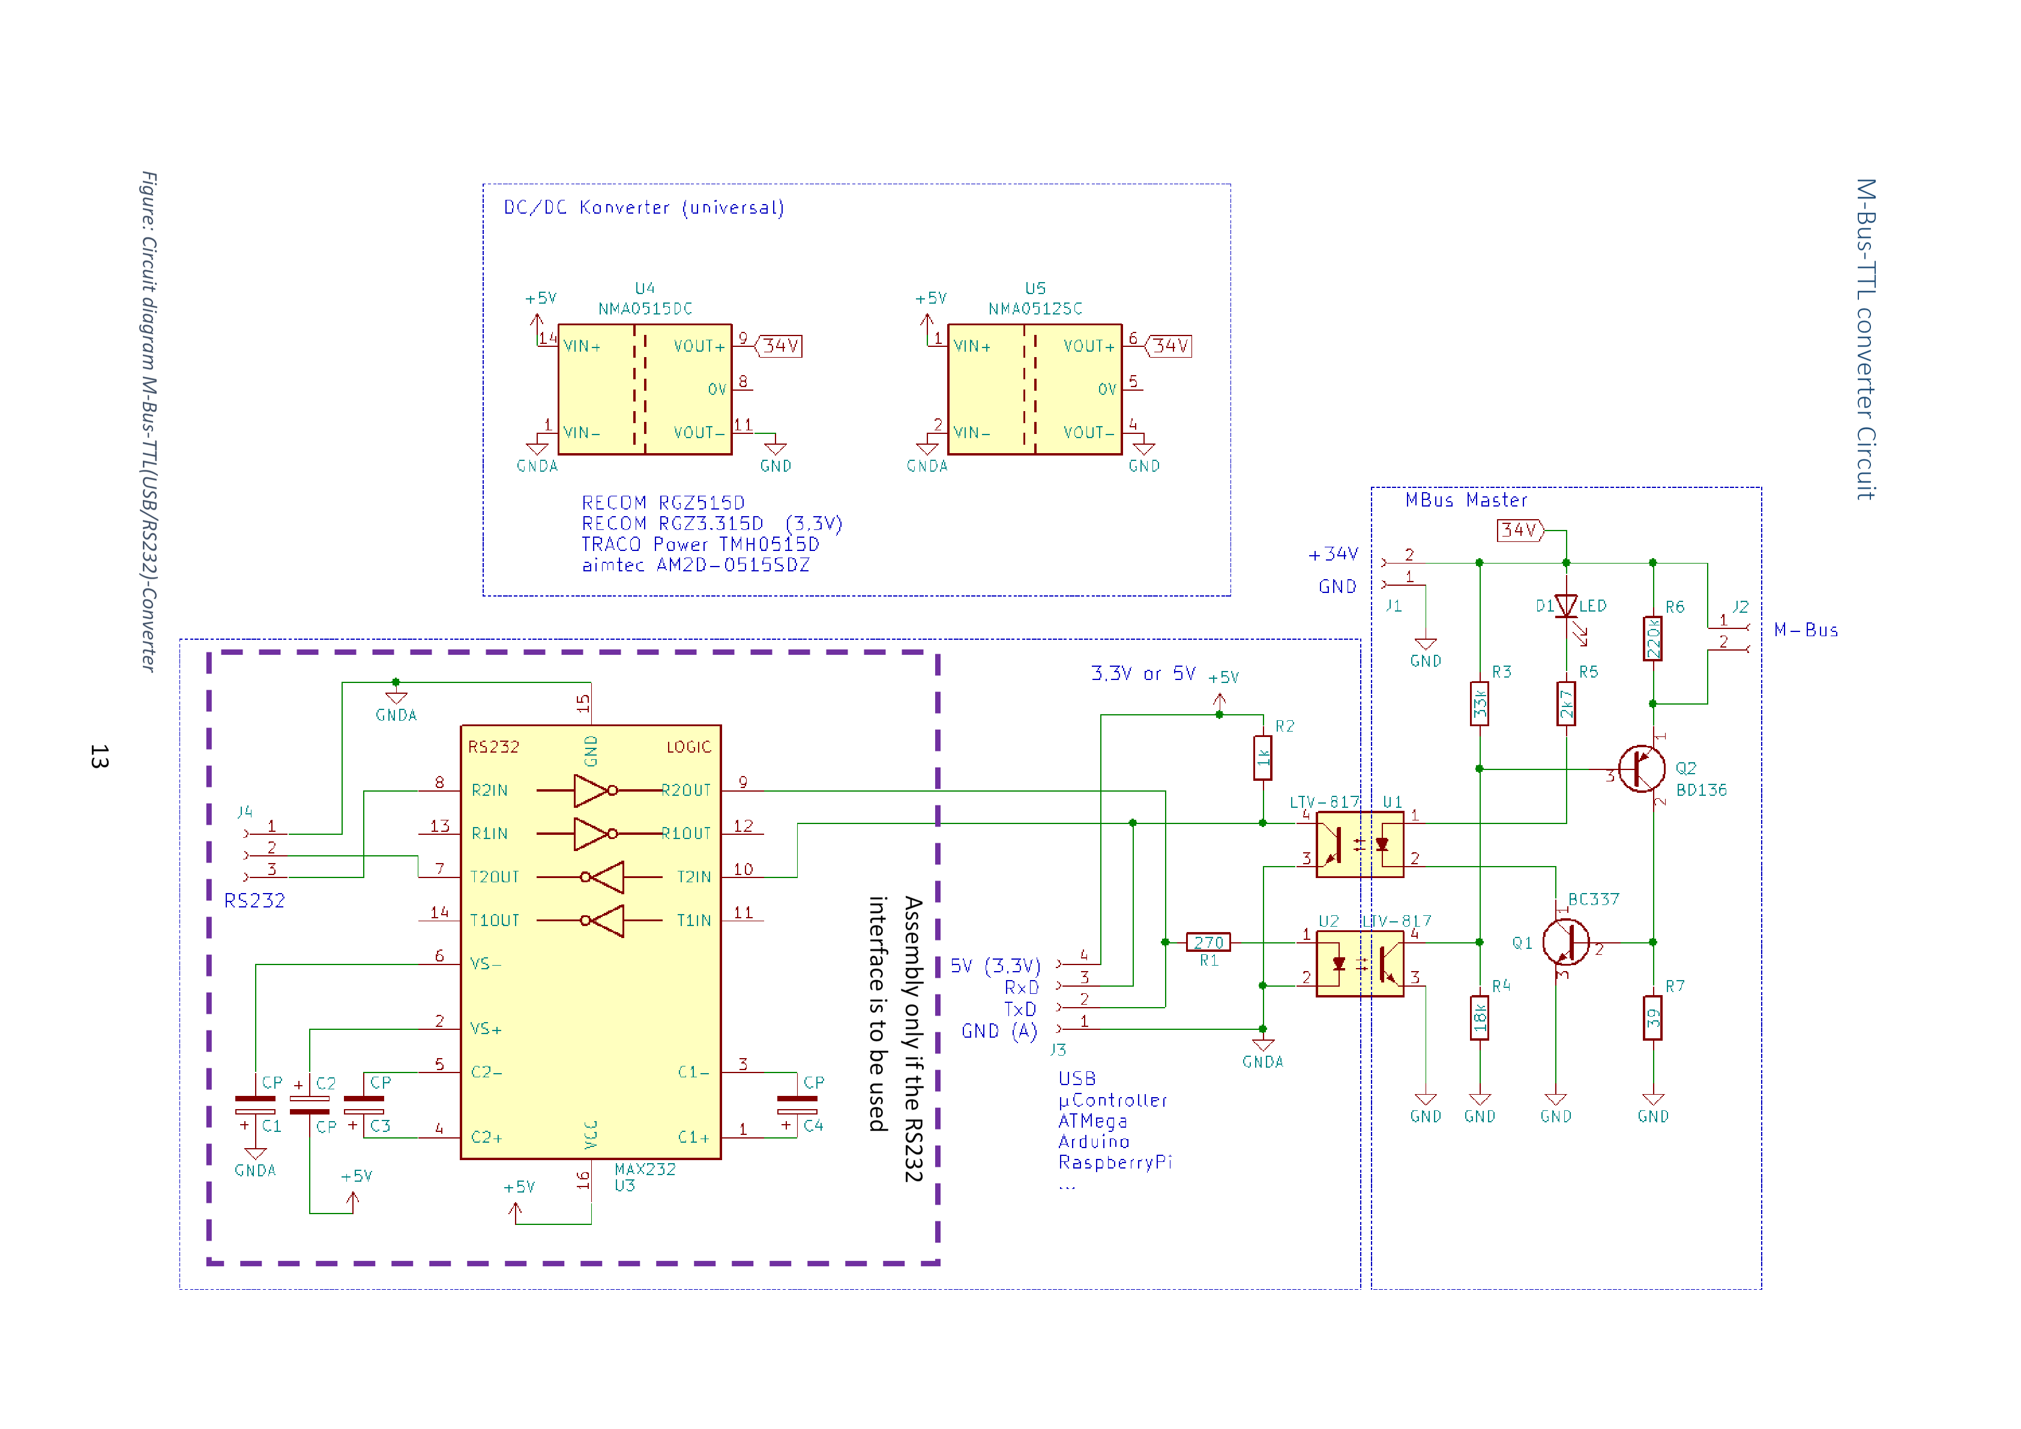
Task: Click the 'Assembly only if the RS232' note
Action: click(913, 1039)
